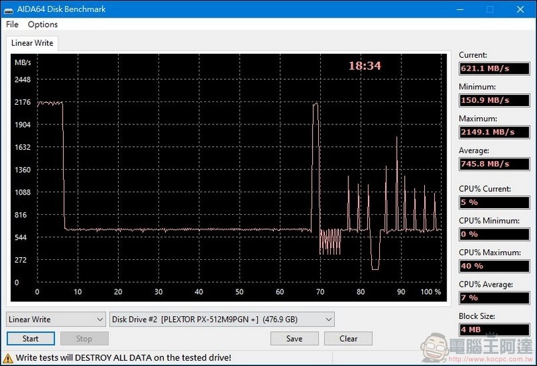537x366 pixels.
Task: Click the Save button
Action: 294,338
